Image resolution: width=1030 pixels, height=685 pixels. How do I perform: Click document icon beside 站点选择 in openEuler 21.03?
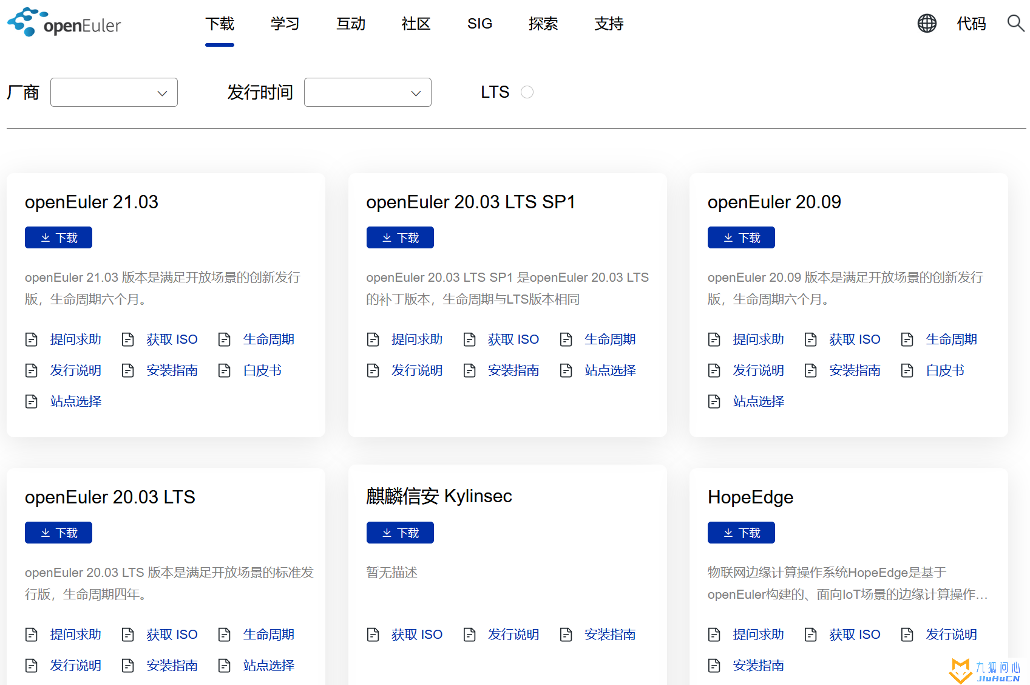point(32,401)
